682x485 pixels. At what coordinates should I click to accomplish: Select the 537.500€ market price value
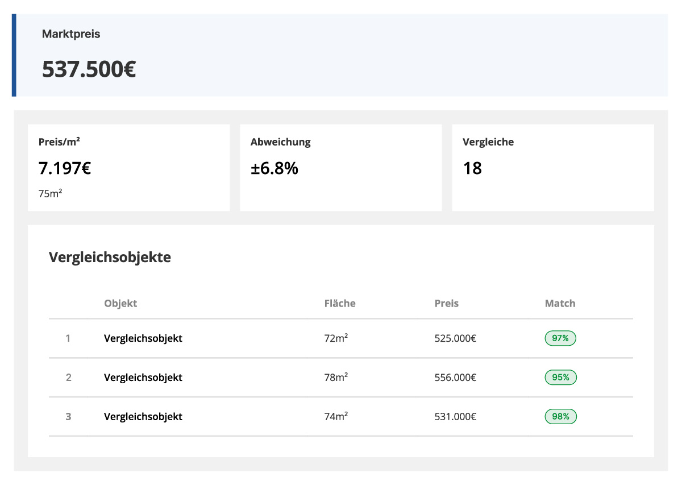pos(89,69)
